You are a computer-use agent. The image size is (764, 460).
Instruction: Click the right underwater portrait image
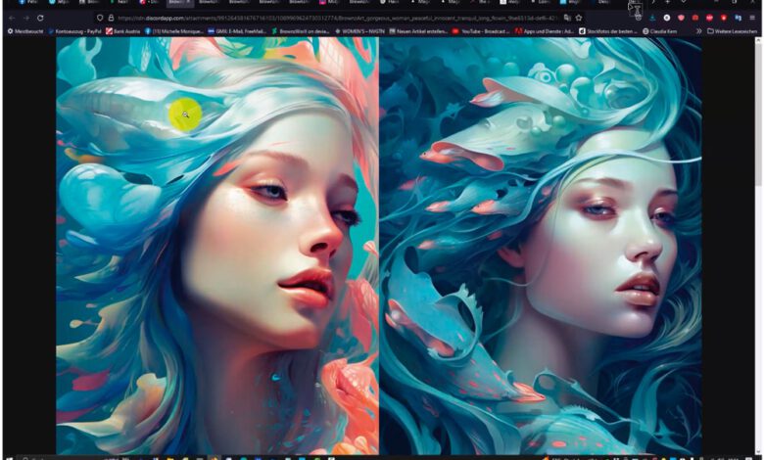coord(541,246)
